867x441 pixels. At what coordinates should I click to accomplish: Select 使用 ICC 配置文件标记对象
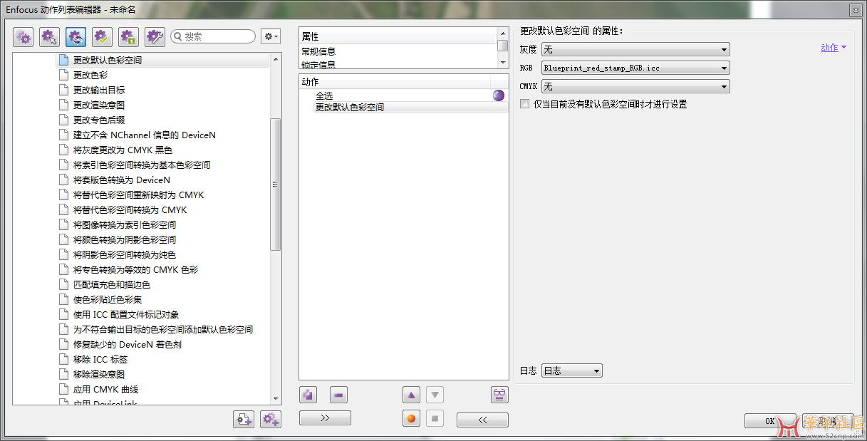(126, 314)
